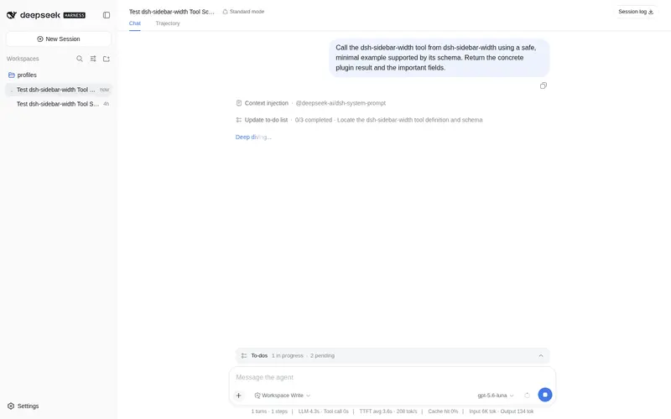Switch to the Chat tab
Image resolution: width=671 pixels, height=419 pixels.
click(135, 23)
